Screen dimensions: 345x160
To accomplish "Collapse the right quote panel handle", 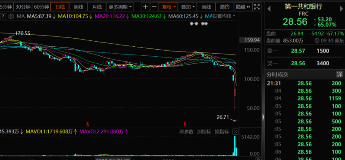I will point(263,117).
